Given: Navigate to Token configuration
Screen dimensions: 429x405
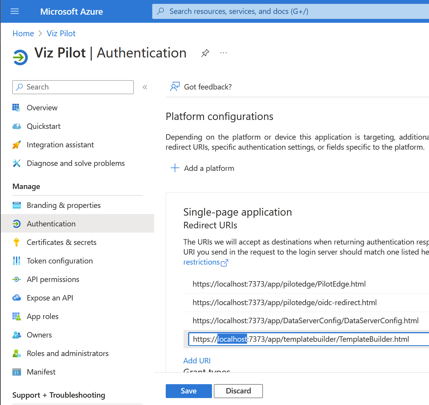Looking at the screenshot, I should pyautogui.click(x=60, y=261).
